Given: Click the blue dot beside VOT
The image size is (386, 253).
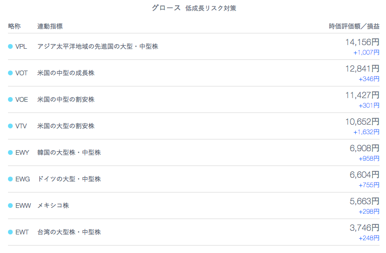Looking at the screenshot, I should click(10, 73).
